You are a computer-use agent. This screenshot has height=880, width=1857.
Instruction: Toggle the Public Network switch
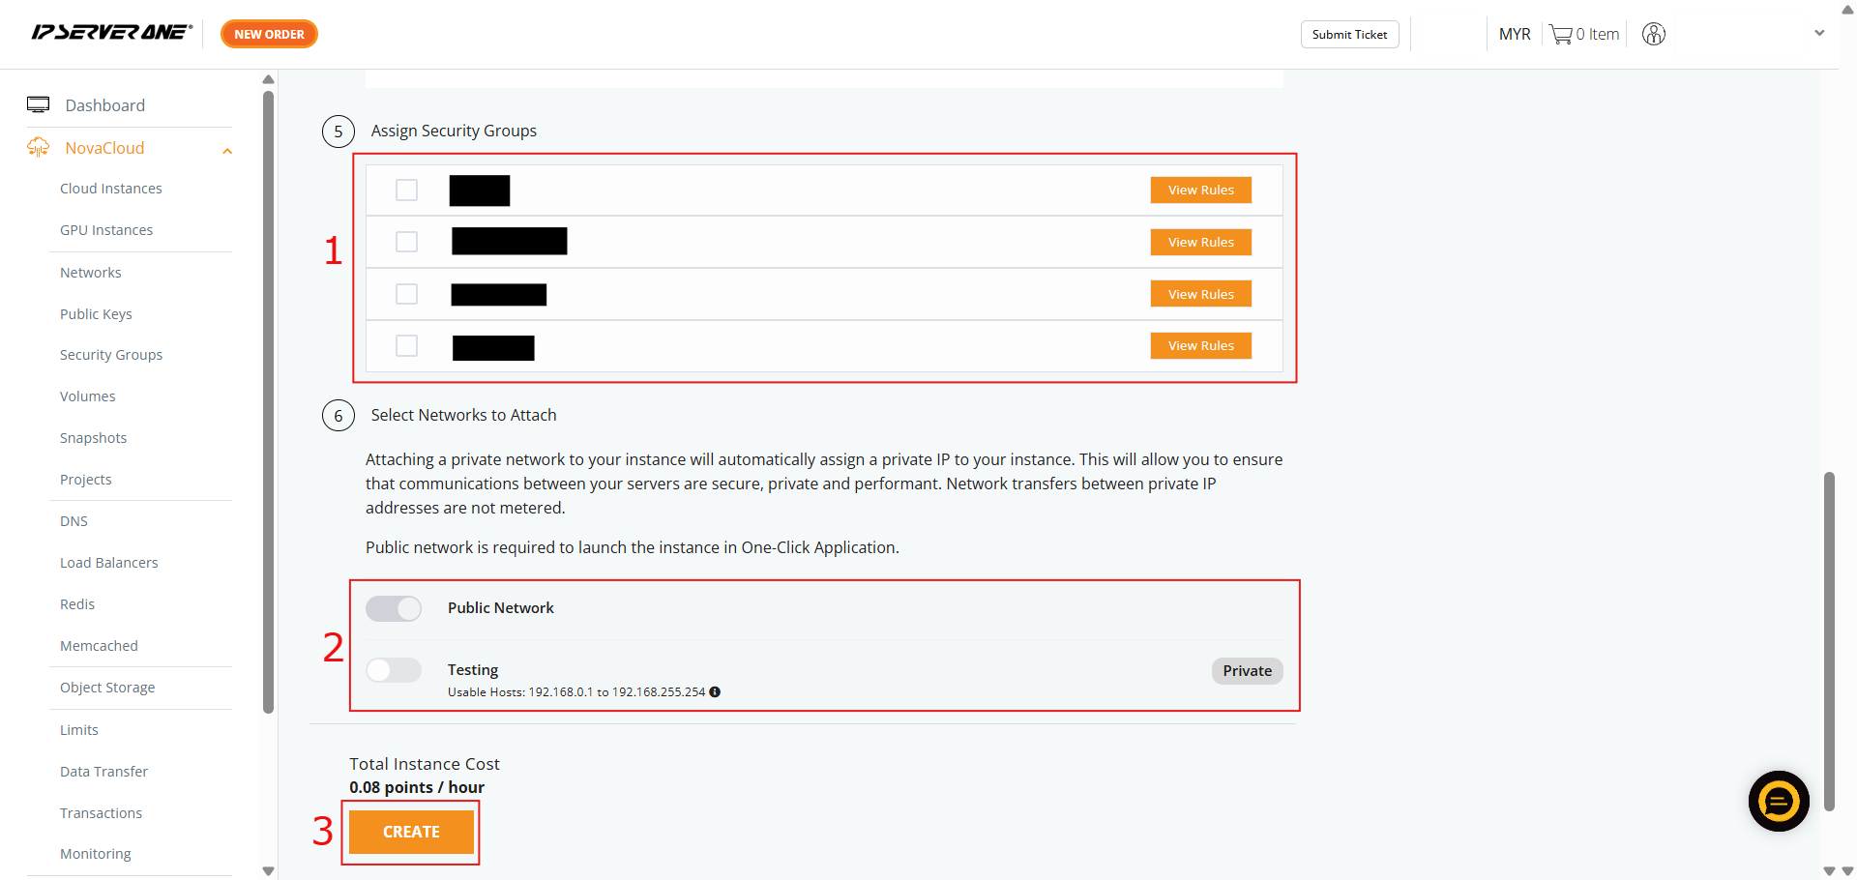point(394,608)
